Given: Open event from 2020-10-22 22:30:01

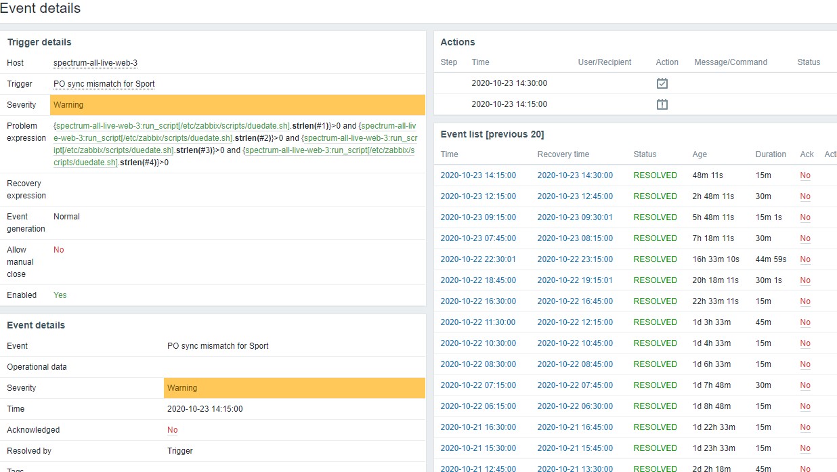Looking at the screenshot, I should (x=477, y=259).
